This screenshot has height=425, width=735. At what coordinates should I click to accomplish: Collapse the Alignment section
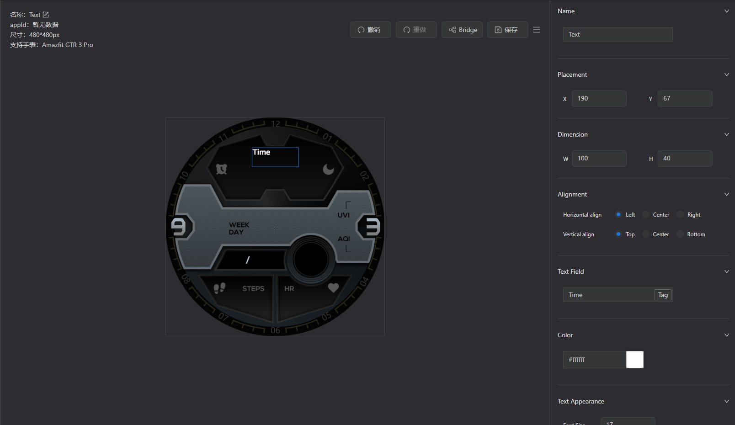pos(726,194)
